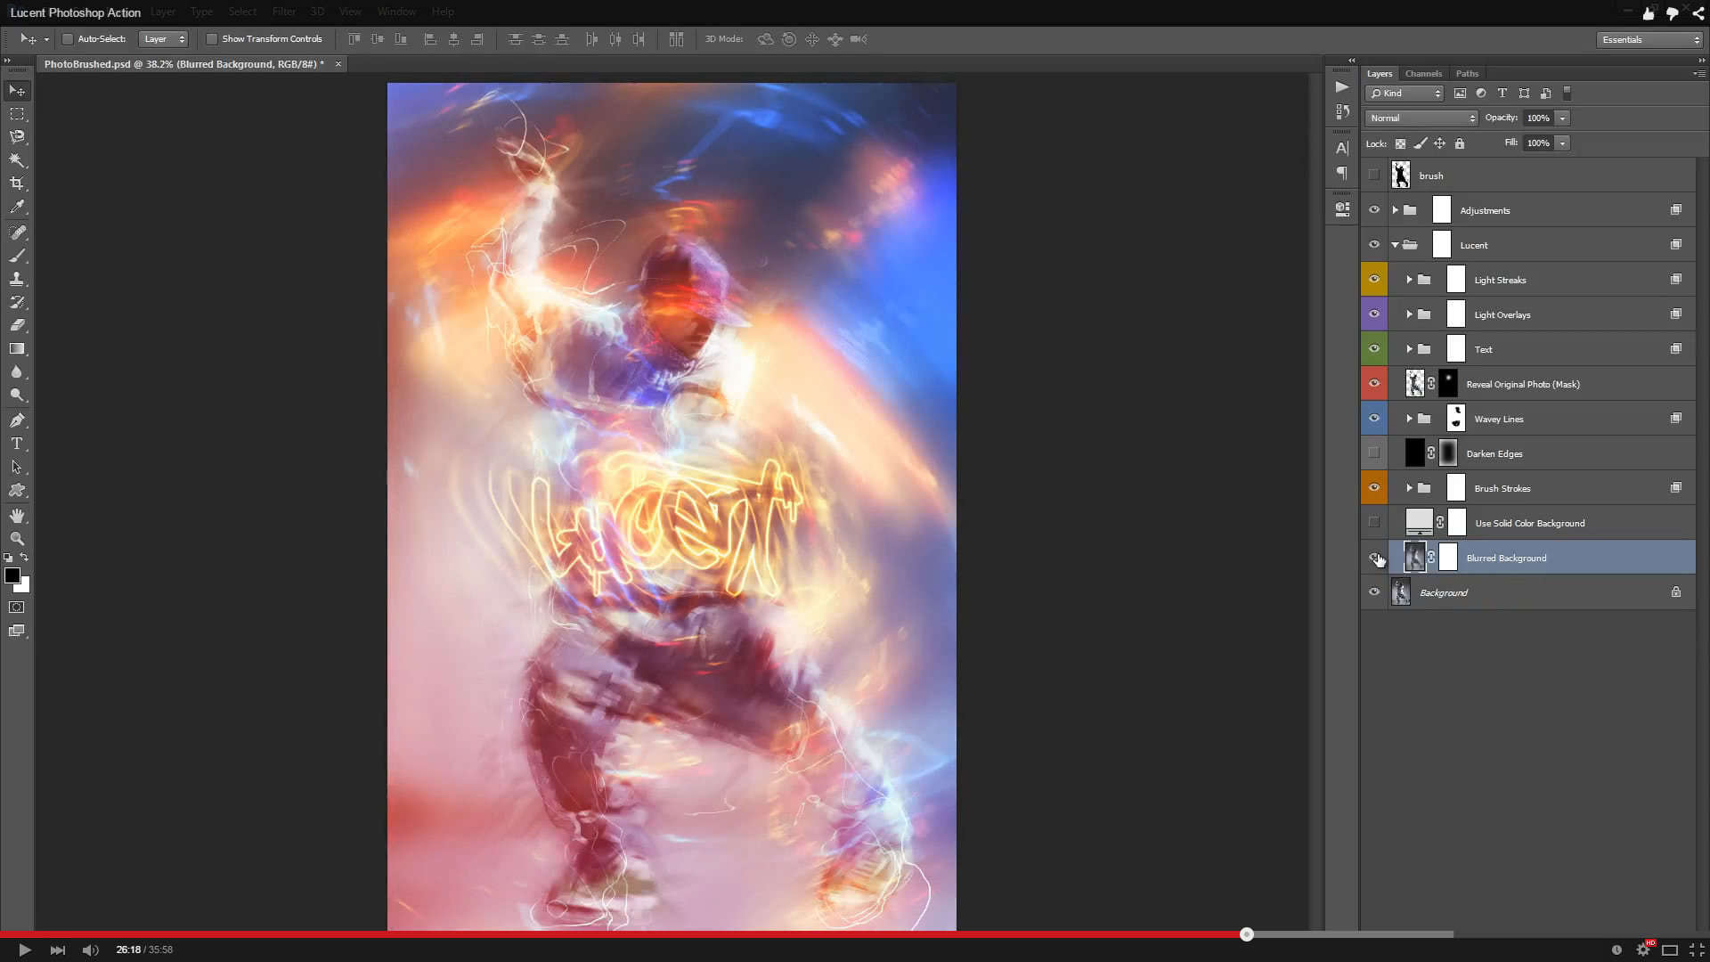Show the Darken Edges layer

1374,452
